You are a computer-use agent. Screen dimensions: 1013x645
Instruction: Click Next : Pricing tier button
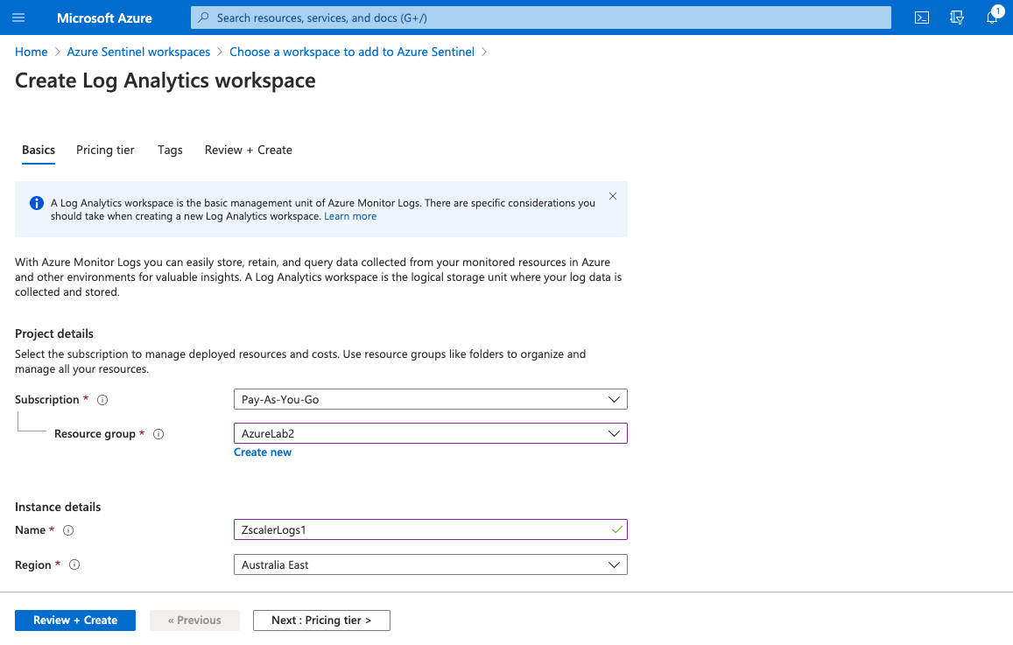coord(321,620)
